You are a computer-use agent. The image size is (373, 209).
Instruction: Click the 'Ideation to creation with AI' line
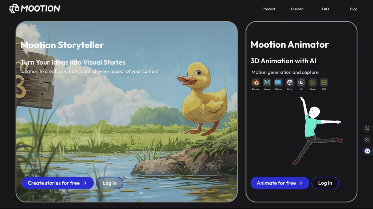[90, 71]
